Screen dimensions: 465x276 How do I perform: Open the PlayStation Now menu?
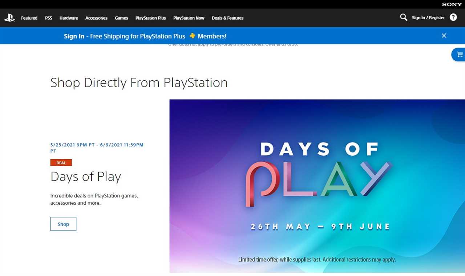[189, 18]
